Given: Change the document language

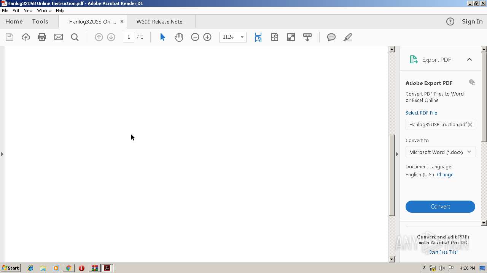Looking at the screenshot, I should click(445, 175).
